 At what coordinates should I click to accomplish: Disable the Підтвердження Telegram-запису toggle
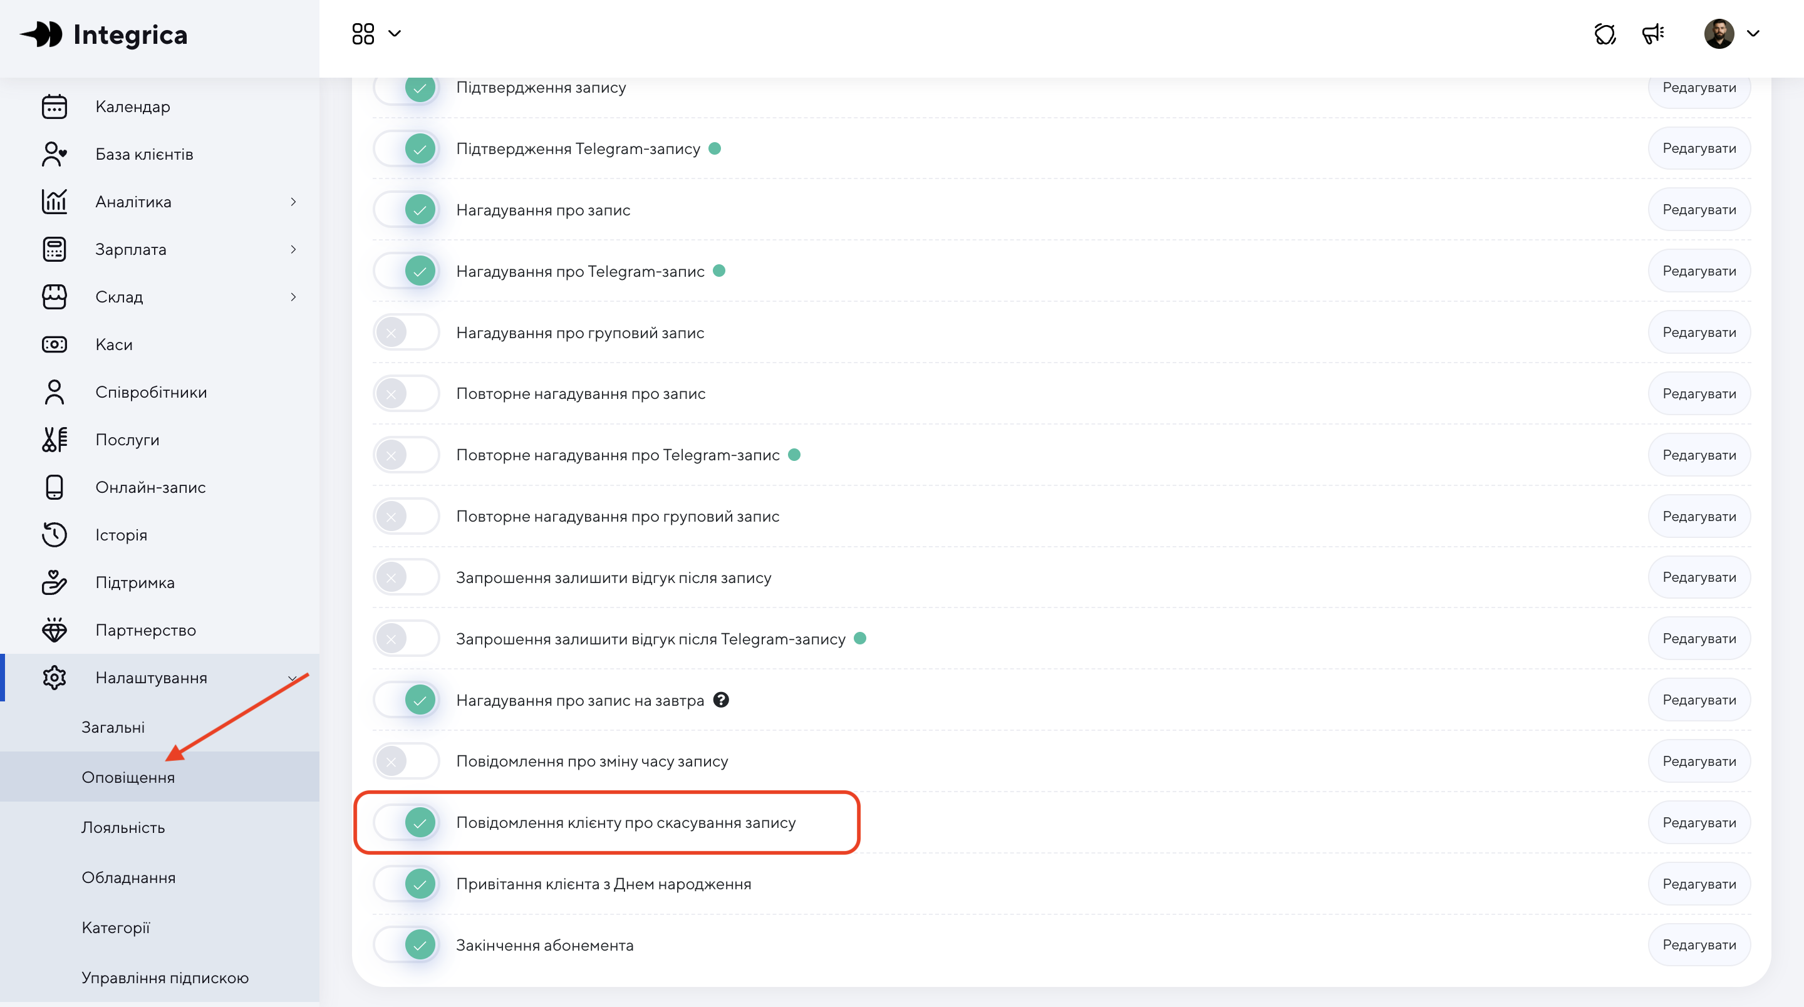point(406,148)
